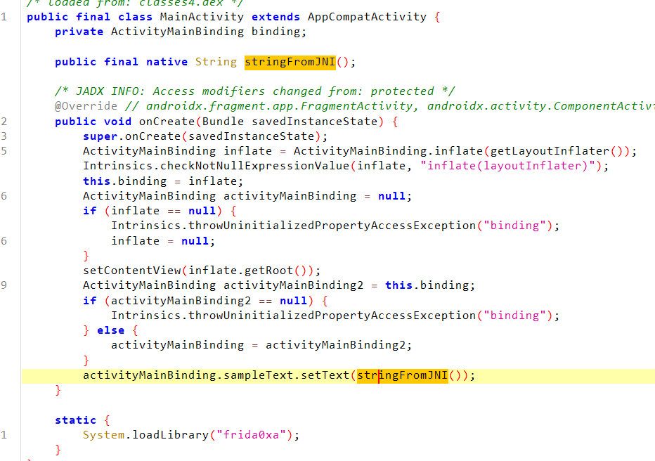Screen dimensions: 655x461
Task: Select the MainActivity class name
Action: (202, 16)
